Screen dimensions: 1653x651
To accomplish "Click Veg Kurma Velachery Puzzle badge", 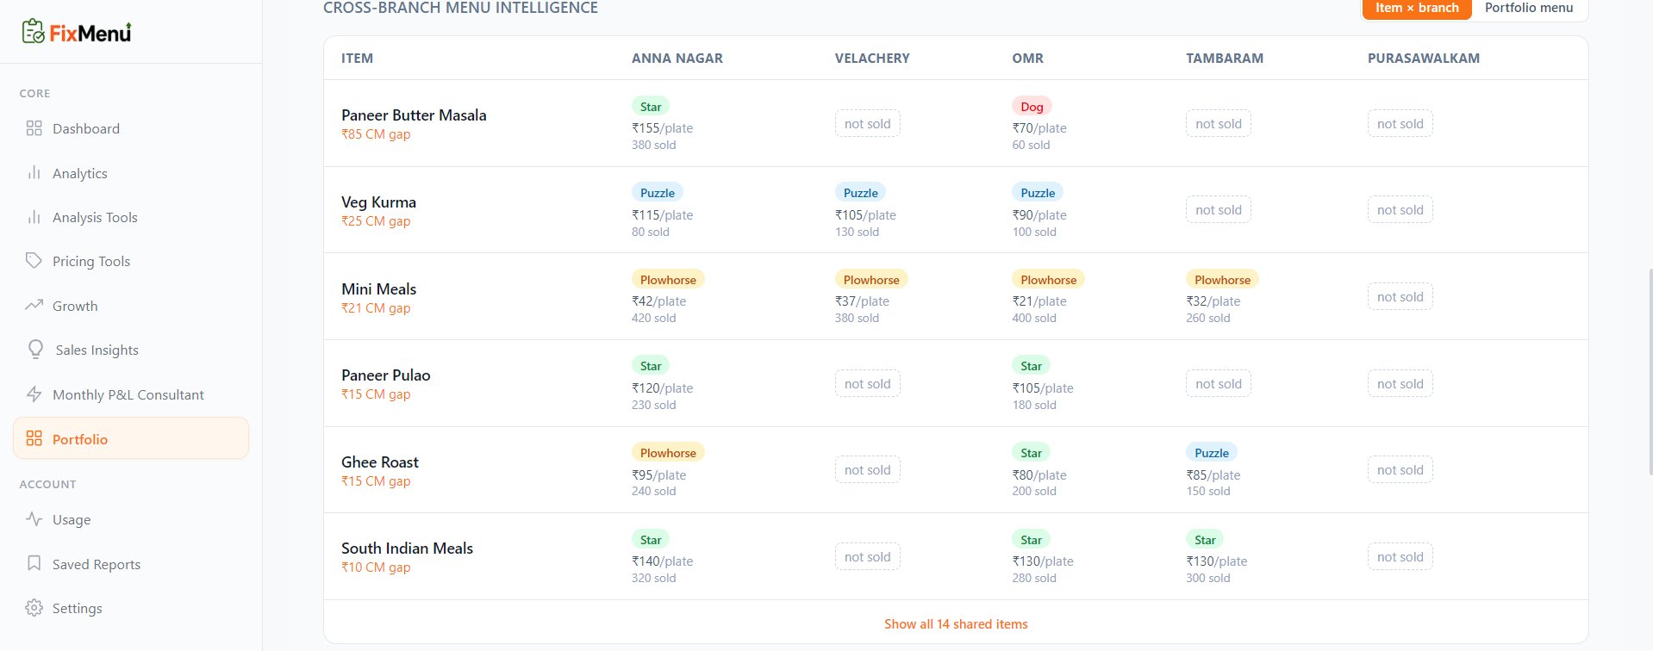I will (x=860, y=193).
